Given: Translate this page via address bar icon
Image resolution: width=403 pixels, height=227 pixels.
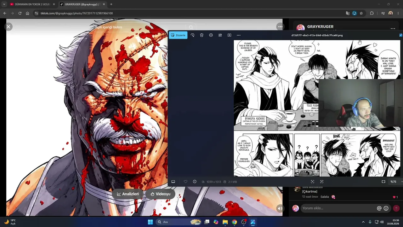Looking at the screenshot, I should [x=348, y=13].
